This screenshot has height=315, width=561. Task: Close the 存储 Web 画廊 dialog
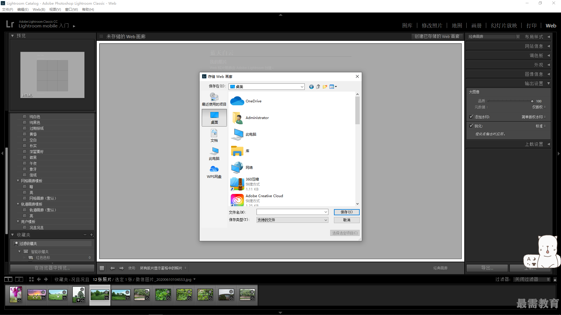click(x=357, y=76)
